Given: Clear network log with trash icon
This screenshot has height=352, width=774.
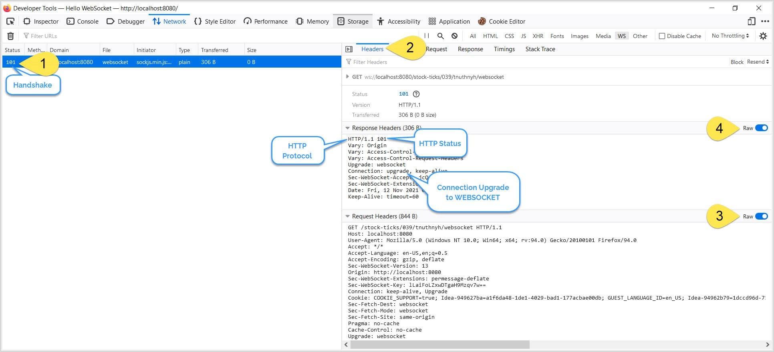Looking at the screenshot, I should coord(11,36).
